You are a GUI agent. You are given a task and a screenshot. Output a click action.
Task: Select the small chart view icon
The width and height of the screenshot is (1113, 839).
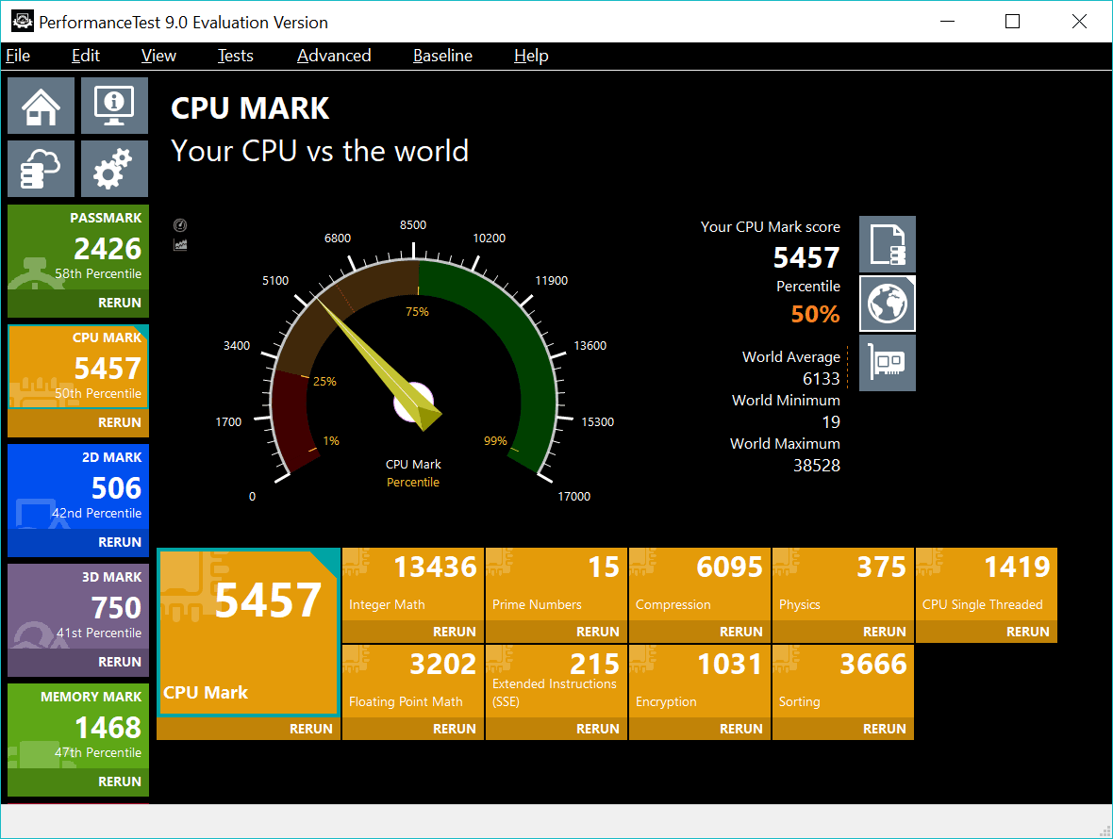pos(180,245)
